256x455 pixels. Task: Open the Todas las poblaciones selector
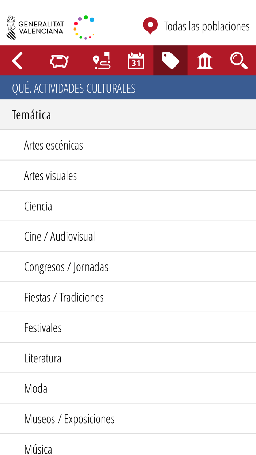(x=207, y=26)
